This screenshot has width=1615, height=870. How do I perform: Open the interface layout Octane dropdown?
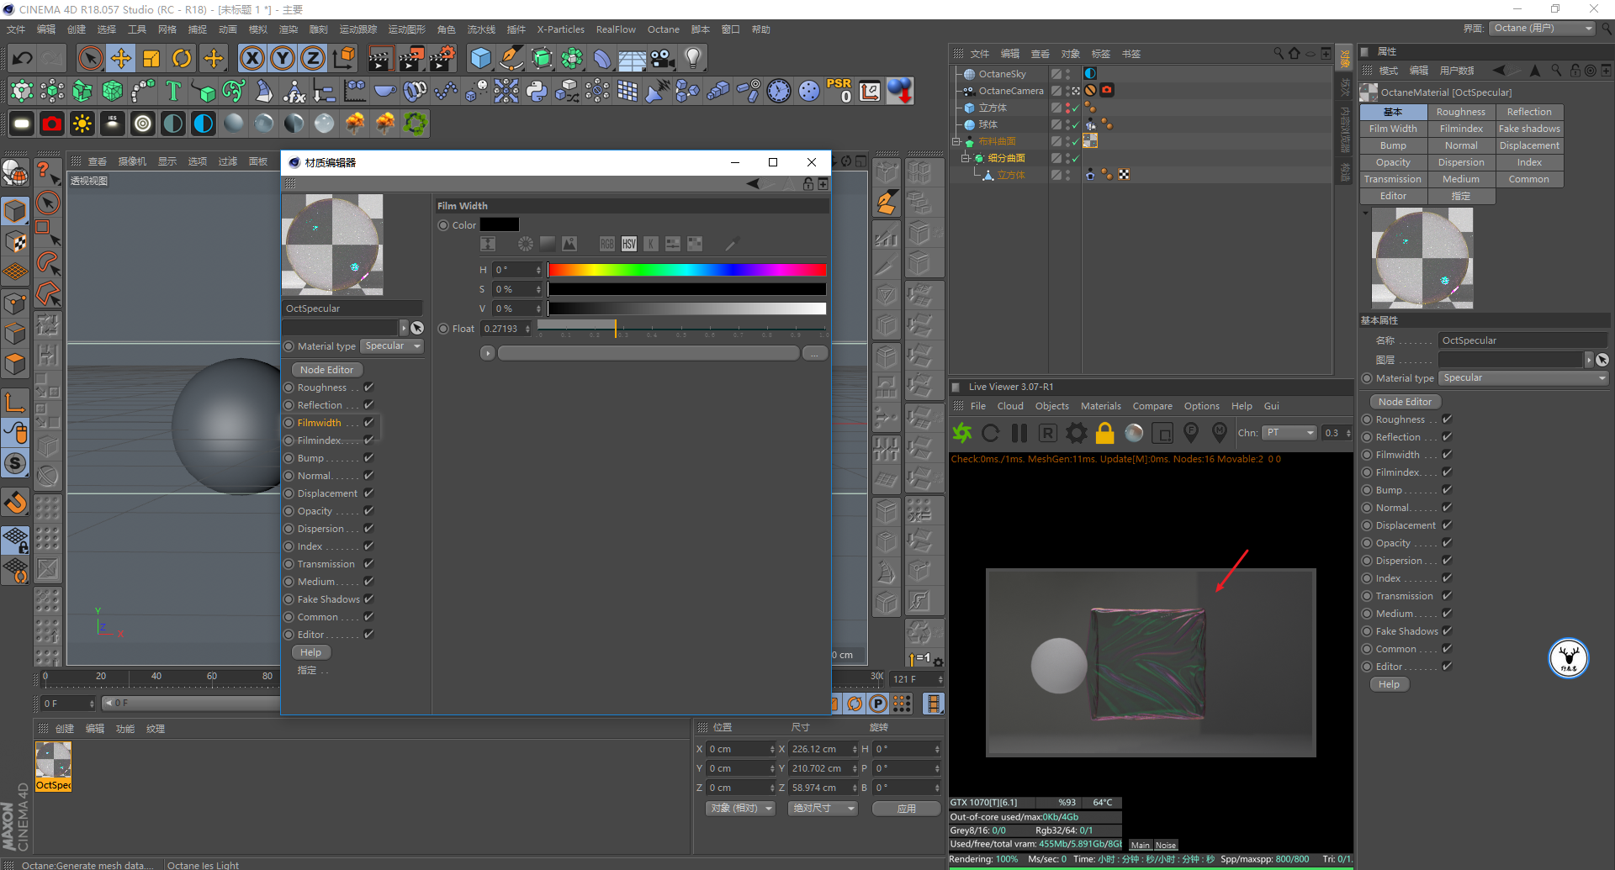(1543, 29)
